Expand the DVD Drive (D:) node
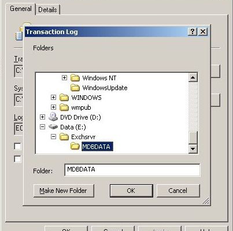This screenshot has height=231, width=233. tap(42, 117)
